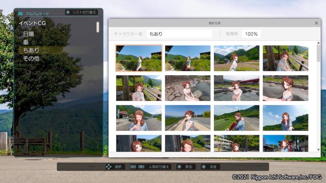This screenshot has width=326, height=183.
Task: Select 日陽 in the イベントCG list
Action: 29,34
